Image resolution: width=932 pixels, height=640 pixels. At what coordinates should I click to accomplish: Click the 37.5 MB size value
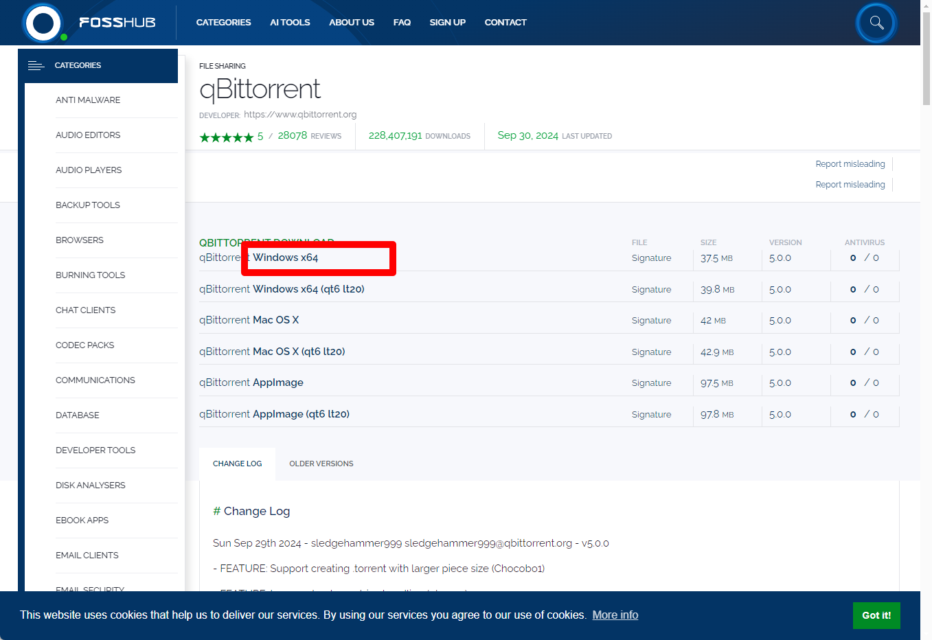click(x=716, y=258)
